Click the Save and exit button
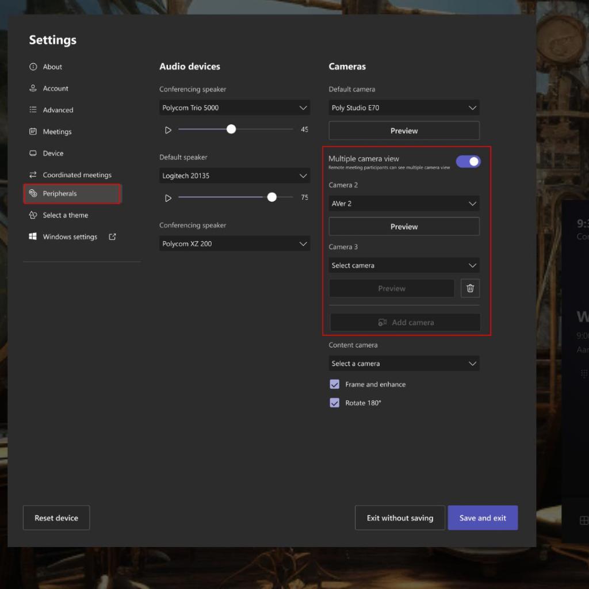This screenshot has height=589, width=589. [x=483, y=518]
